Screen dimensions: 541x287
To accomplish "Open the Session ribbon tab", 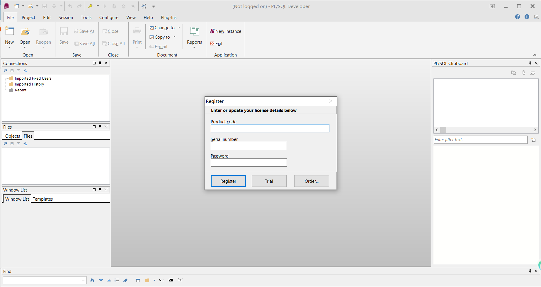I will click(x=66, y=18).
